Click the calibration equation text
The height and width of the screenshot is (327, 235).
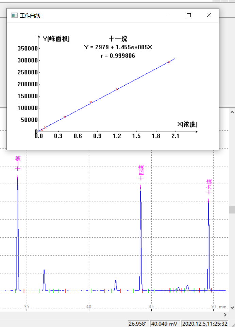(118, 47)
